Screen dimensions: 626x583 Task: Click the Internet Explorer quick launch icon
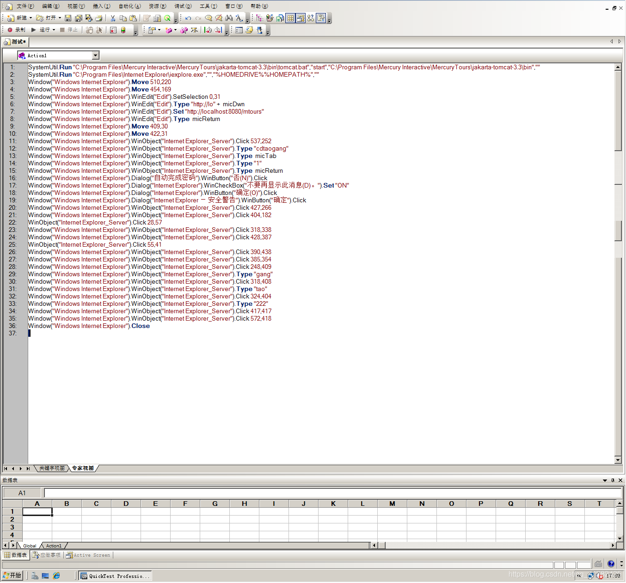56,576
